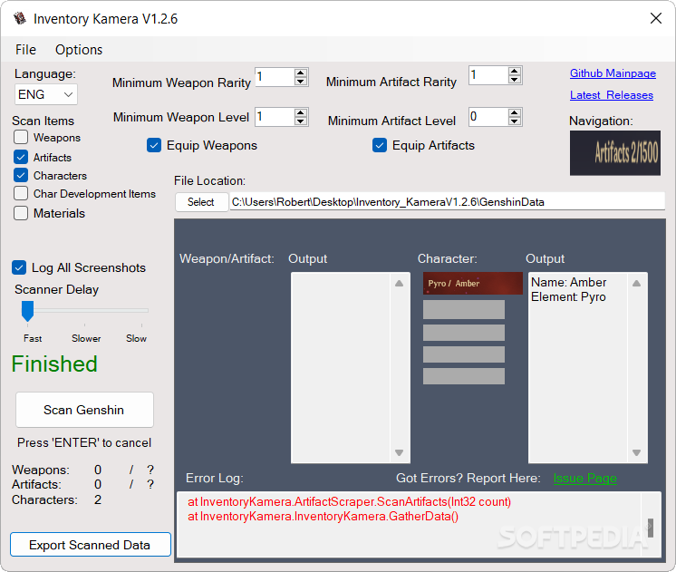Click the Select file location button

click(201, 202)
